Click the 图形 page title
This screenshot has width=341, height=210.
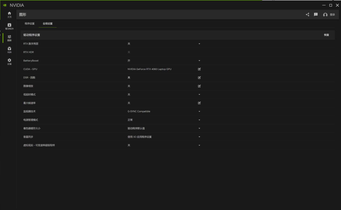(23, 15)
